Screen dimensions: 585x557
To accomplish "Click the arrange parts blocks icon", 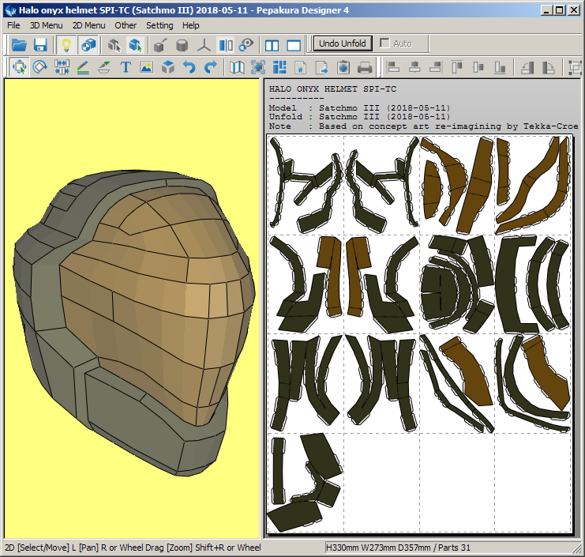I will point(279,67).
